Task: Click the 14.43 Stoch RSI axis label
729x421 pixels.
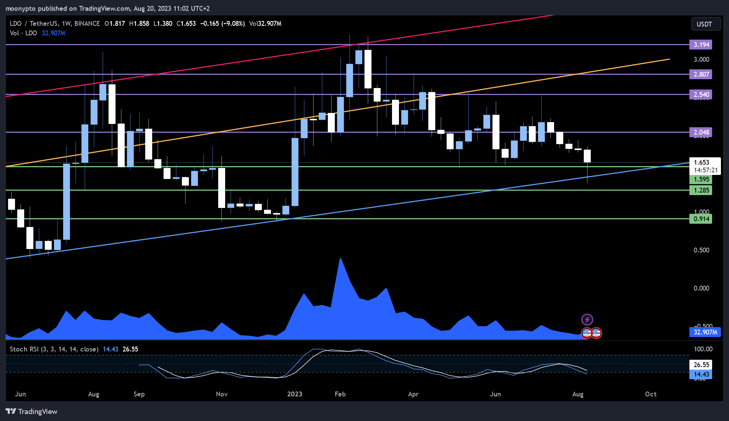Action: (701, 374)
